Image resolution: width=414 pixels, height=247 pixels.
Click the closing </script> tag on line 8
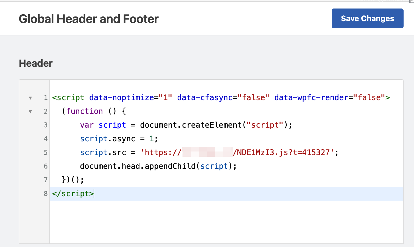click(73, 194)
